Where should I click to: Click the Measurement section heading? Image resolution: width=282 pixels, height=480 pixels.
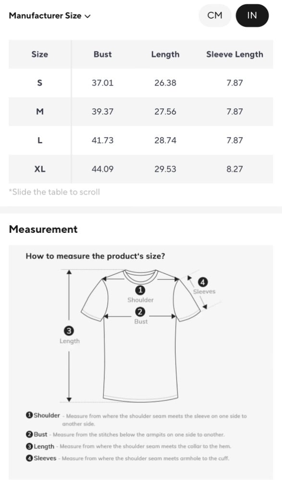pos(43,229)
